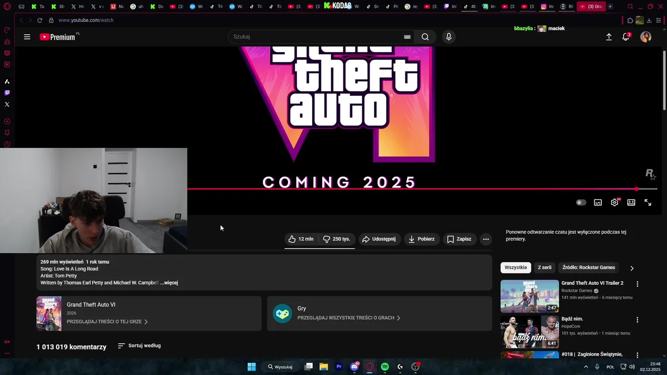The height and width of the screenshot is (375, 667).
Task: Open Spotify from the taskbar
Action: [385, 367]
